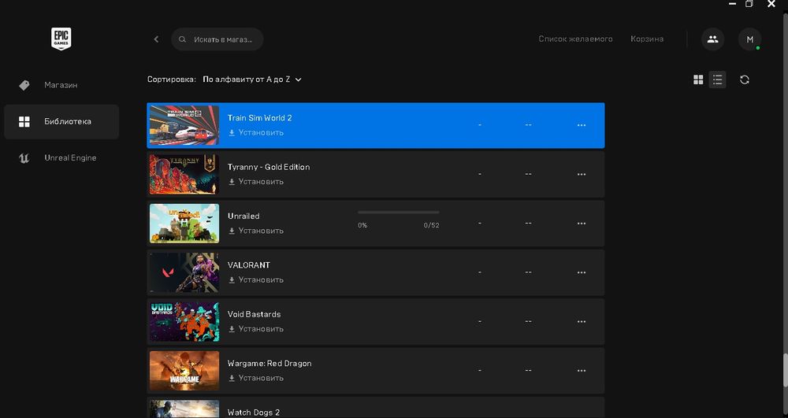
Task: Open the Магазин section
Action: pos(61,85)
